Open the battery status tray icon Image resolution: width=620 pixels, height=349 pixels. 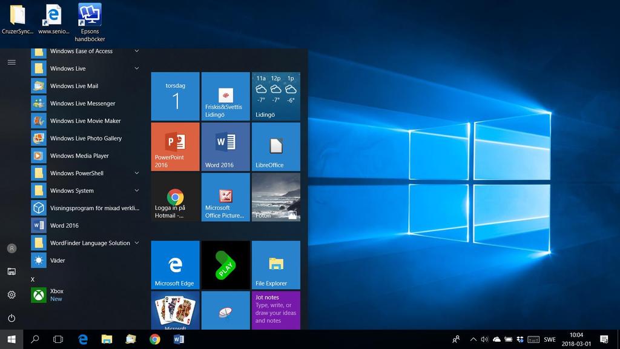[508, 339]
